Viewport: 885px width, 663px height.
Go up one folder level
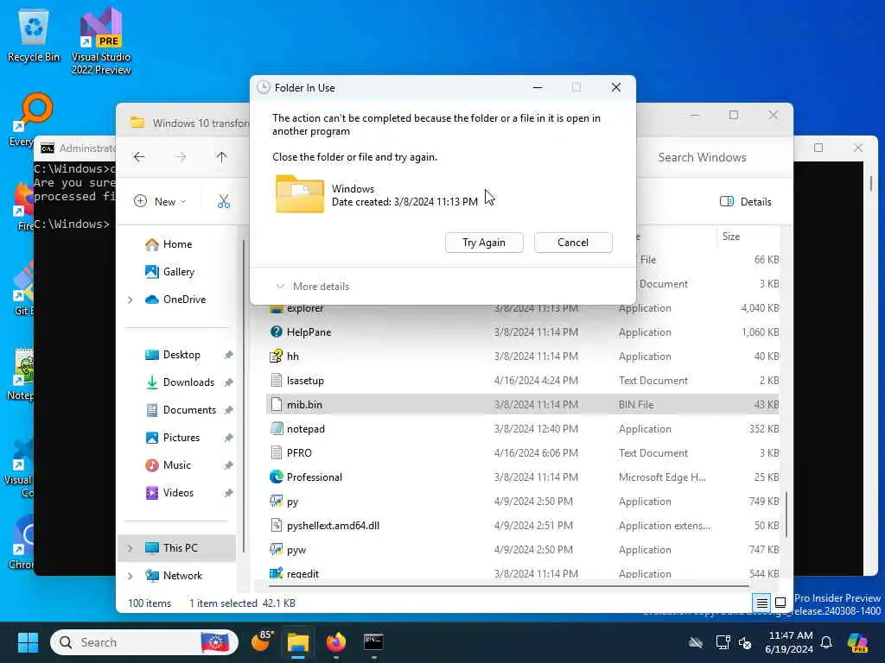(x=221, y=157)
